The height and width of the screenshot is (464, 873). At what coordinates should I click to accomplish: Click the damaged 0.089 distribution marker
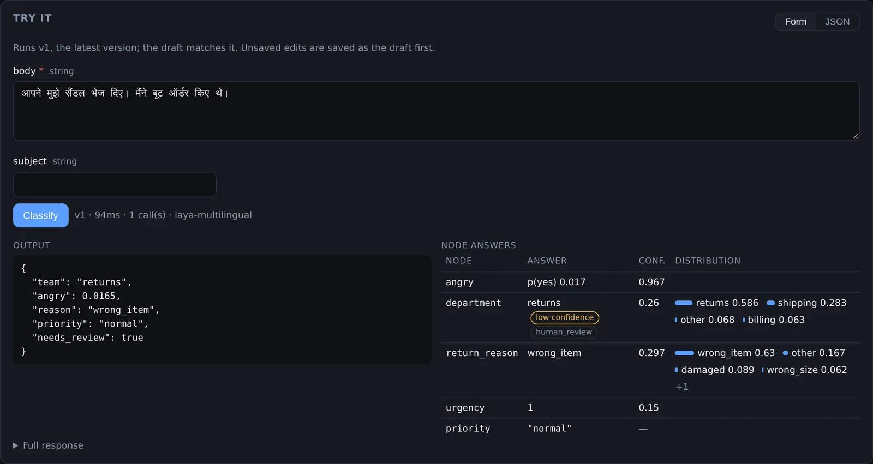(x=677, y=370)
